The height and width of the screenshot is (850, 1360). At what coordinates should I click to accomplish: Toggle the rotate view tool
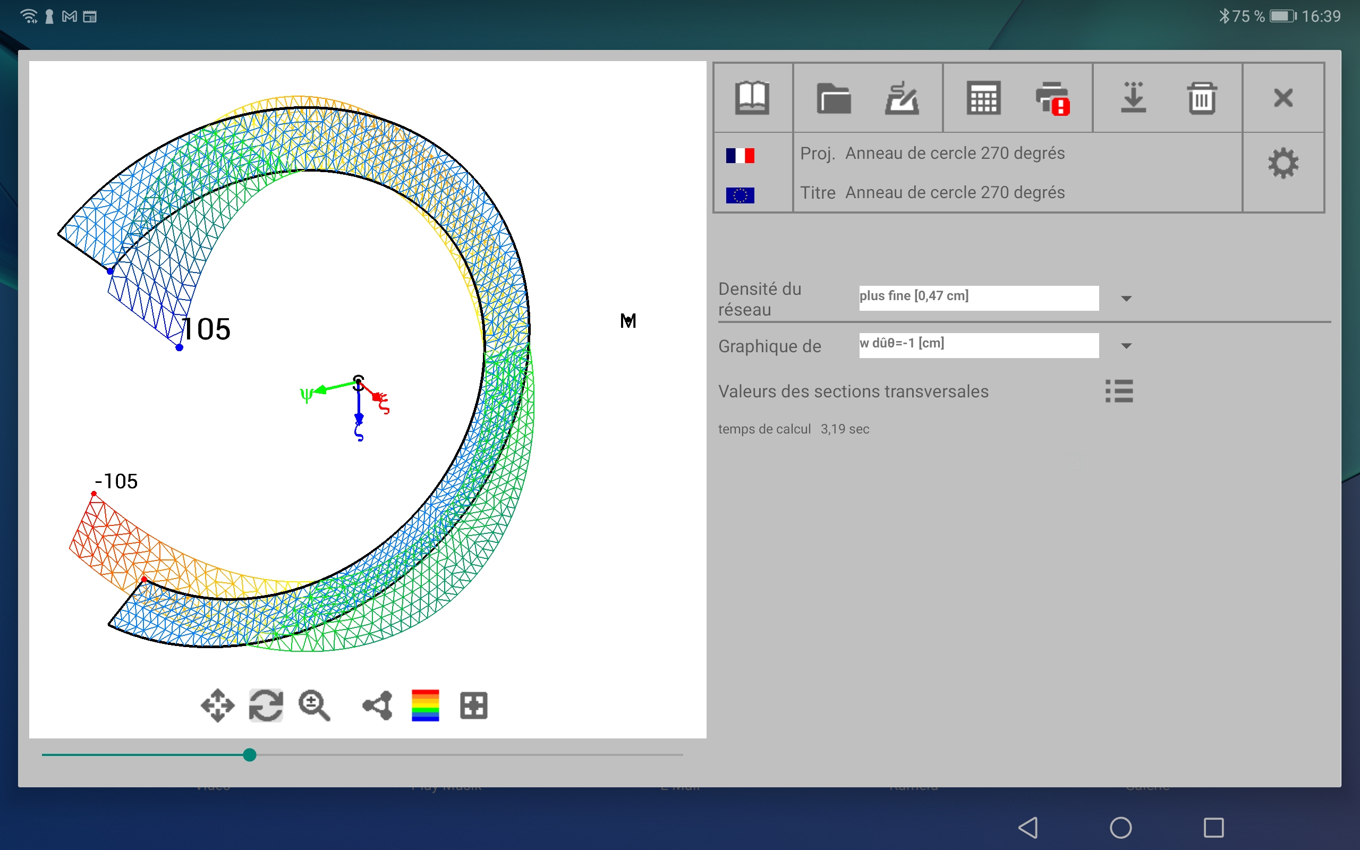[266, 705]
